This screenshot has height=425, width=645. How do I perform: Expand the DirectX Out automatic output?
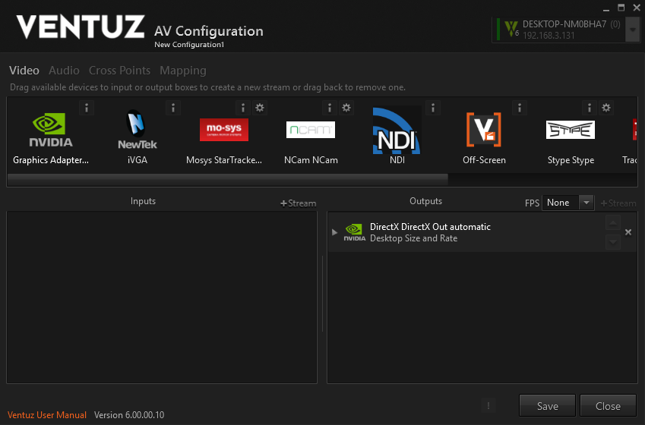tap(335, 232)
